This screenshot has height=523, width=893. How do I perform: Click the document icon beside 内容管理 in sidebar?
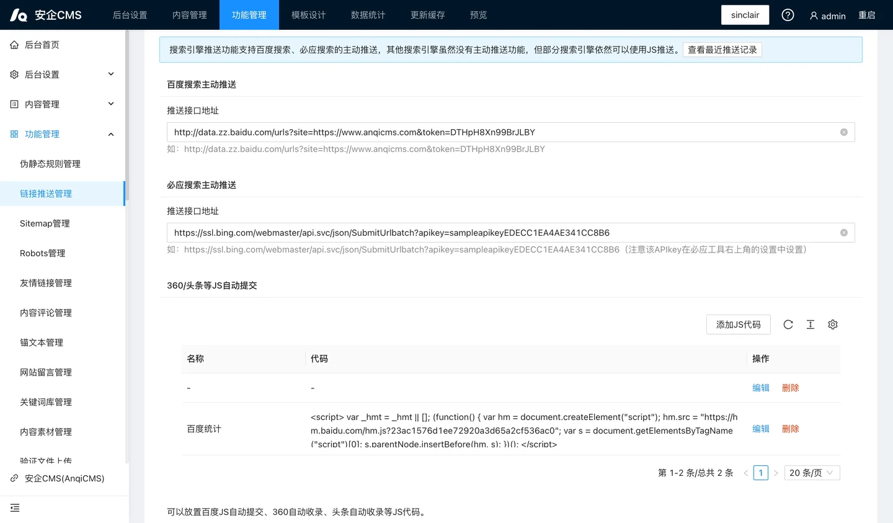pyautogui.click(x=14, y=104)
